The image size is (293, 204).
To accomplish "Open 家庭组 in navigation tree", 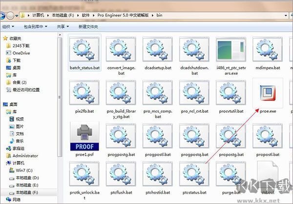I will [x=15, y=148].
